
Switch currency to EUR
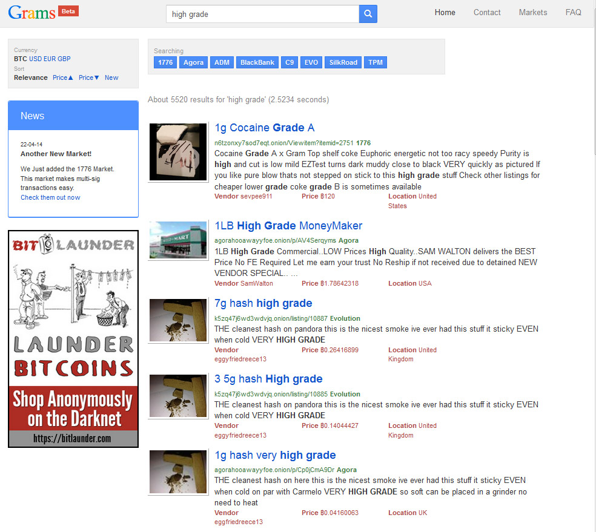[50, 59]
